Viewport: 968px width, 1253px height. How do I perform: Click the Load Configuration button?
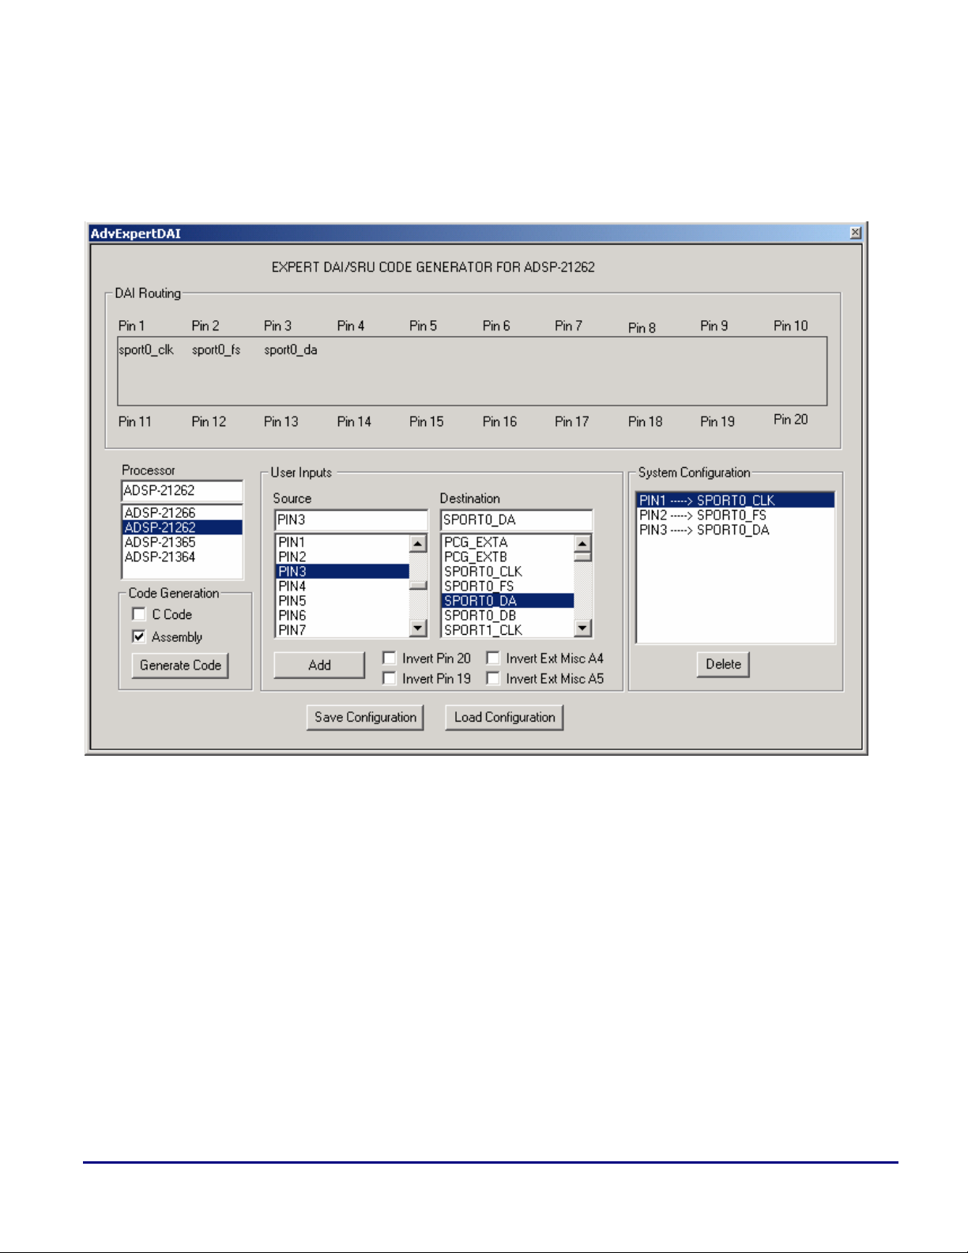tap(504, 717)
